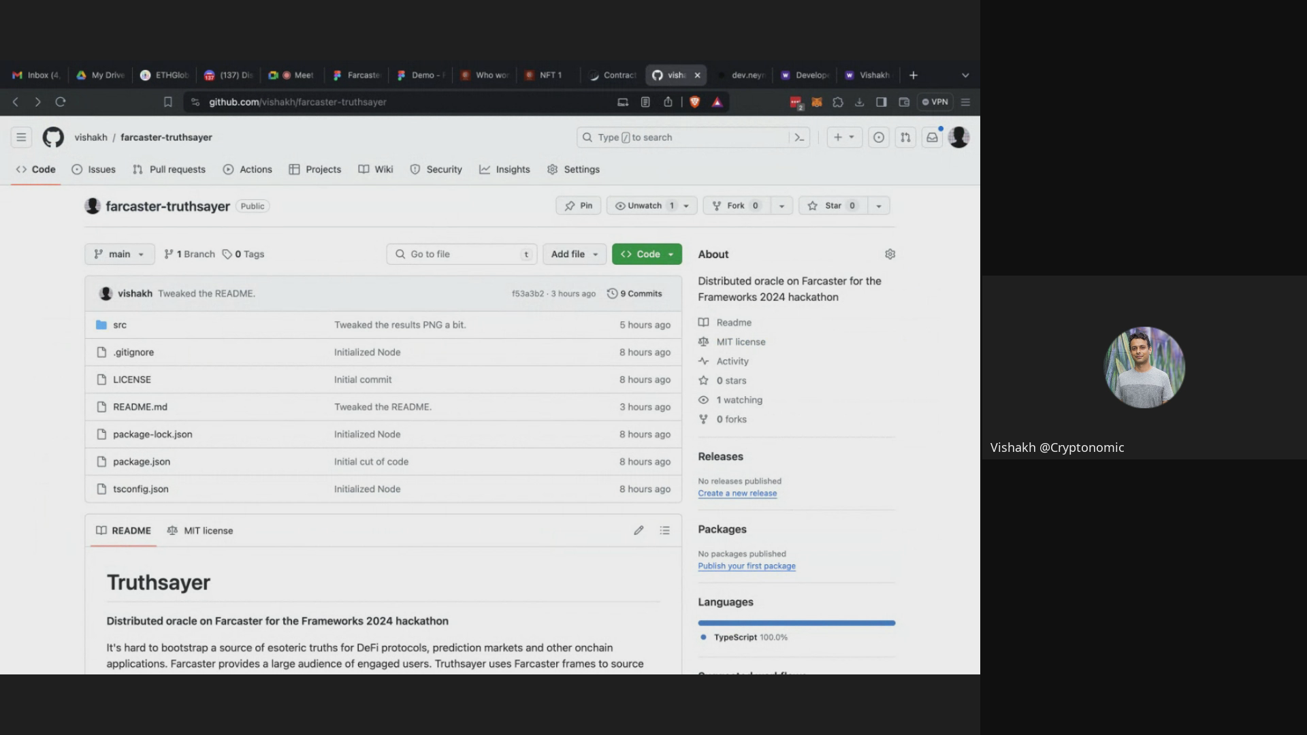1307x735 pixels.
Task: Toggle browser sidebar panel icon
Action: point(882,102)
